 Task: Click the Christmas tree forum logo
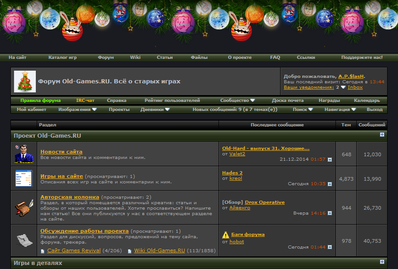(25, 82)
